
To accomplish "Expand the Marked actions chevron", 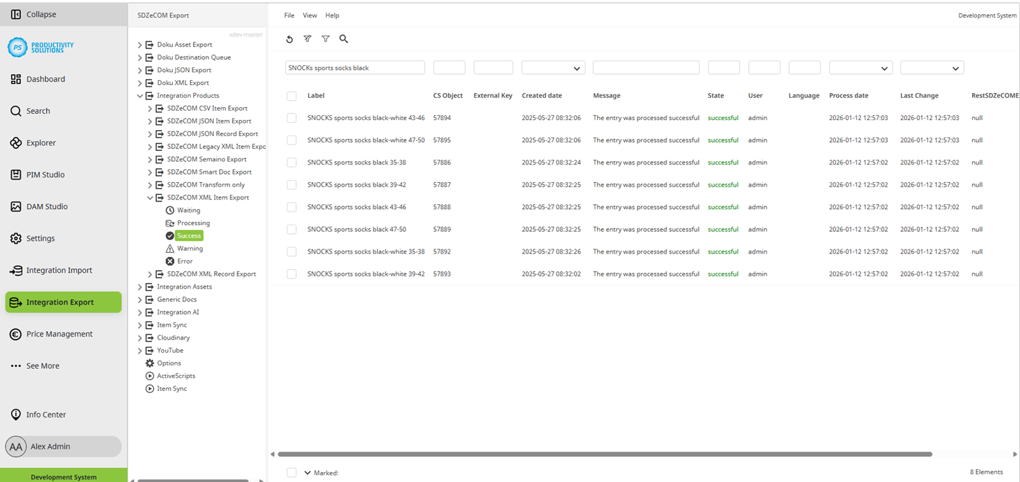I will tap(308, 473).
